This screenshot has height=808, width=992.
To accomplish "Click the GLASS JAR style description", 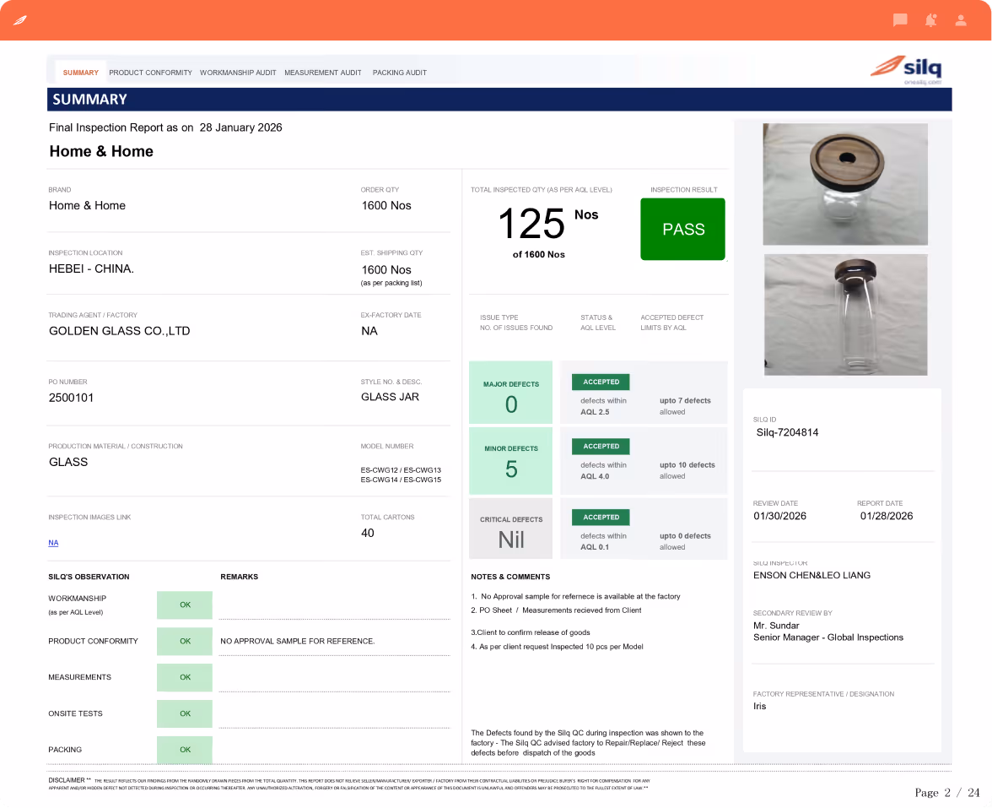I will [390, 397].
